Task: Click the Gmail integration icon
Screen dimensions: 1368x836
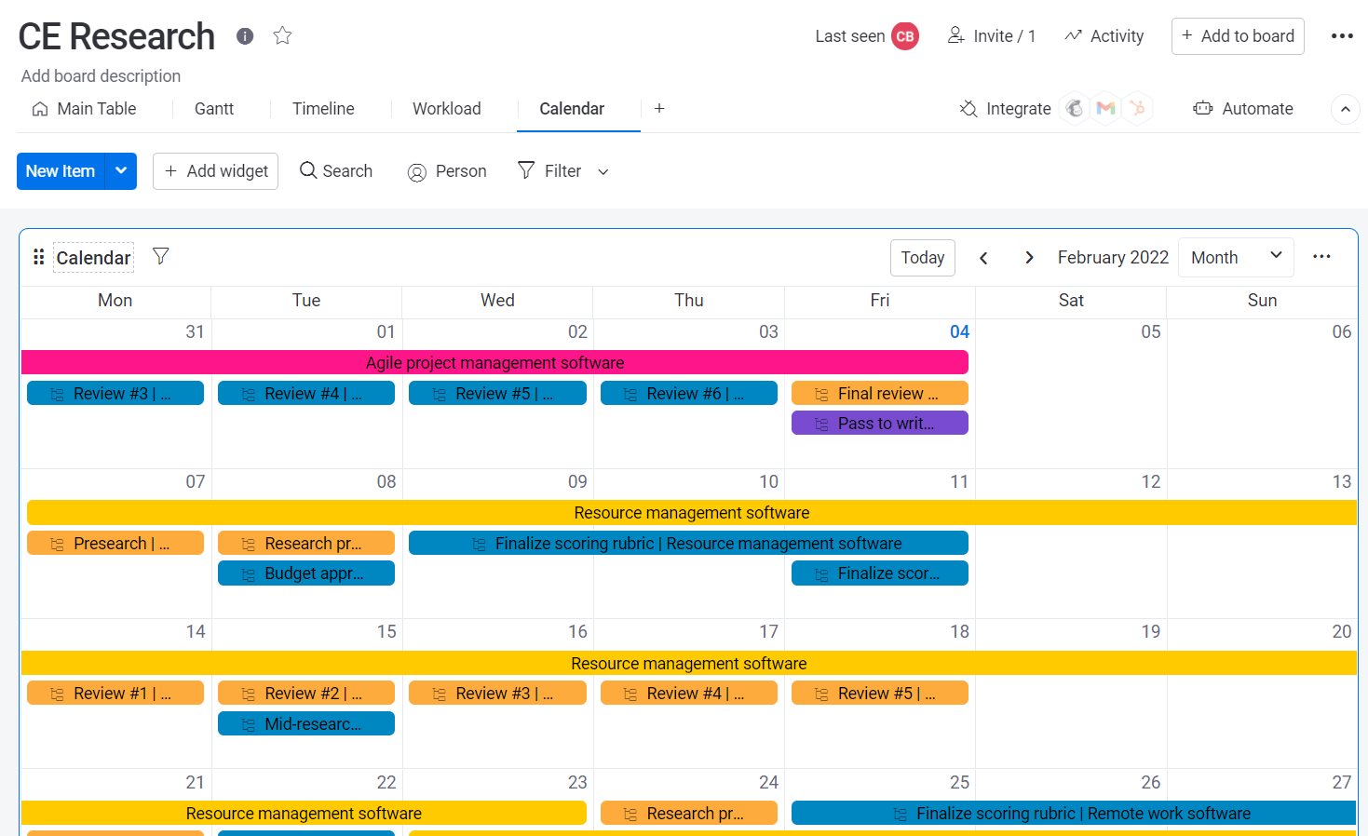Action: pos(1105,108)
